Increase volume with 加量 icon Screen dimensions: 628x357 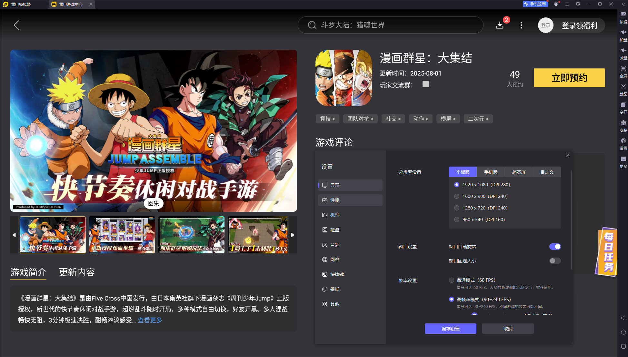tap(623, 35)
